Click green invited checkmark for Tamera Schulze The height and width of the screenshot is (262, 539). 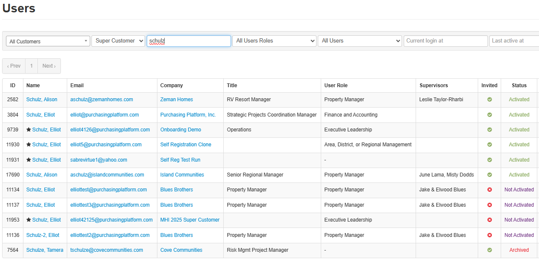pyautogui.click(x=489, y=250)
